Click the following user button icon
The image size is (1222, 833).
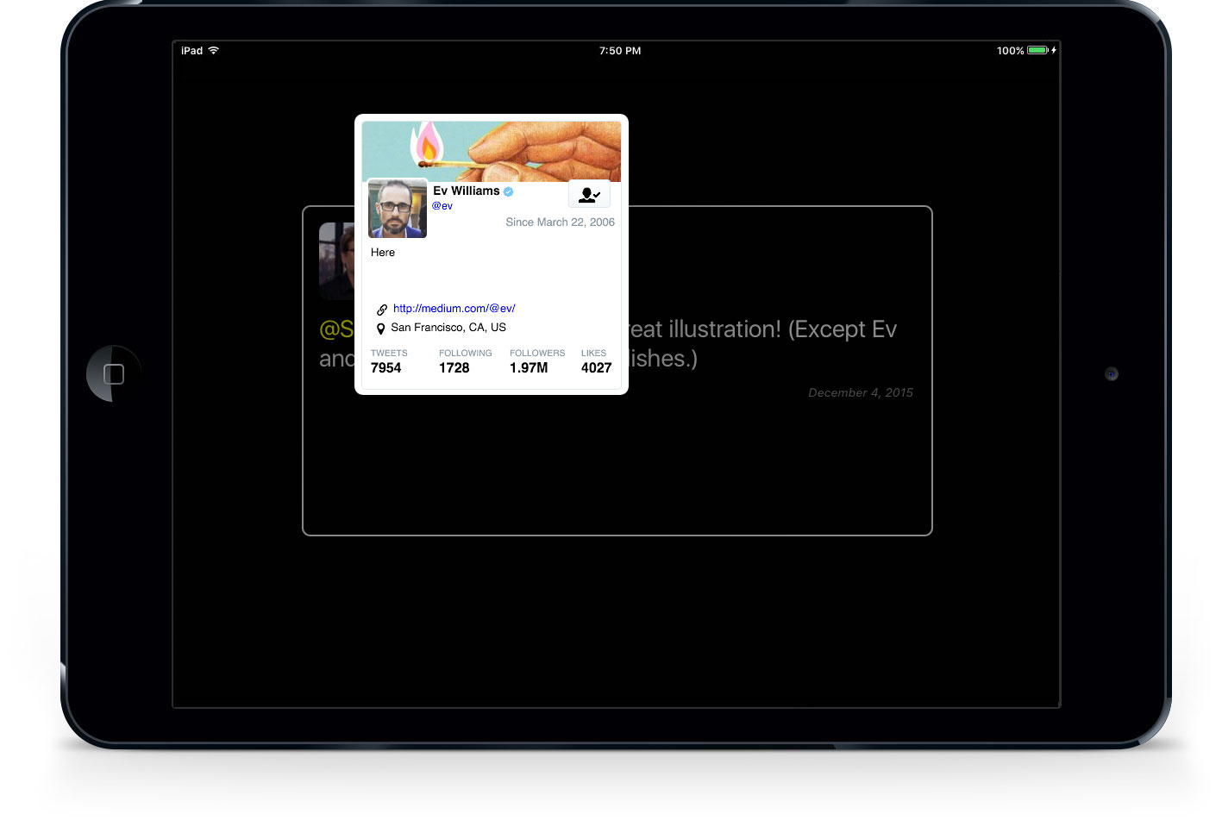click(589, 195)
